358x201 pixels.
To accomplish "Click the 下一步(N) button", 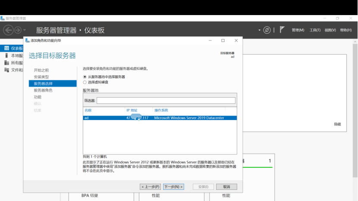I will (173, 187).
